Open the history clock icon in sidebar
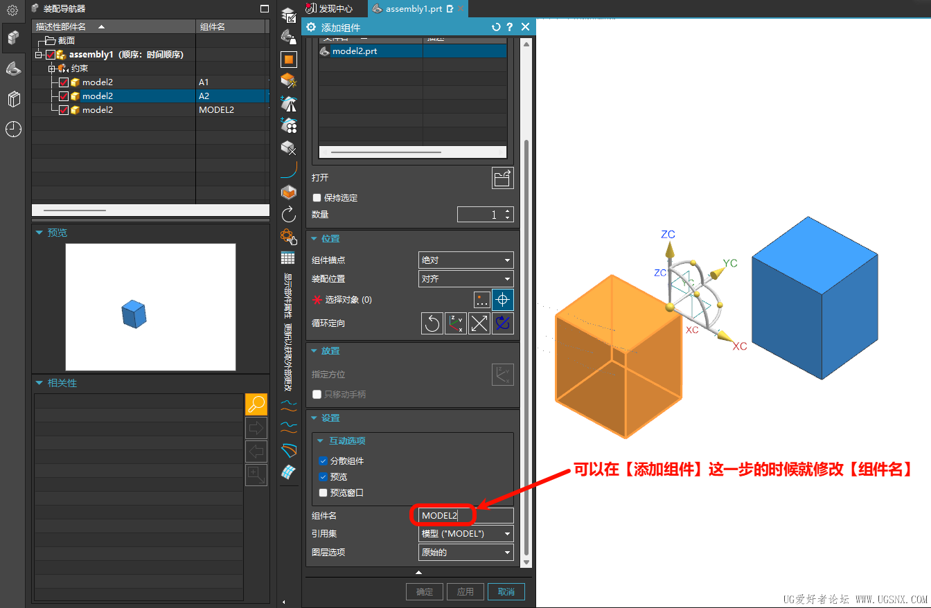Image resolution: width=931 pixels, height=608 pixels. (x=14, y=129)
